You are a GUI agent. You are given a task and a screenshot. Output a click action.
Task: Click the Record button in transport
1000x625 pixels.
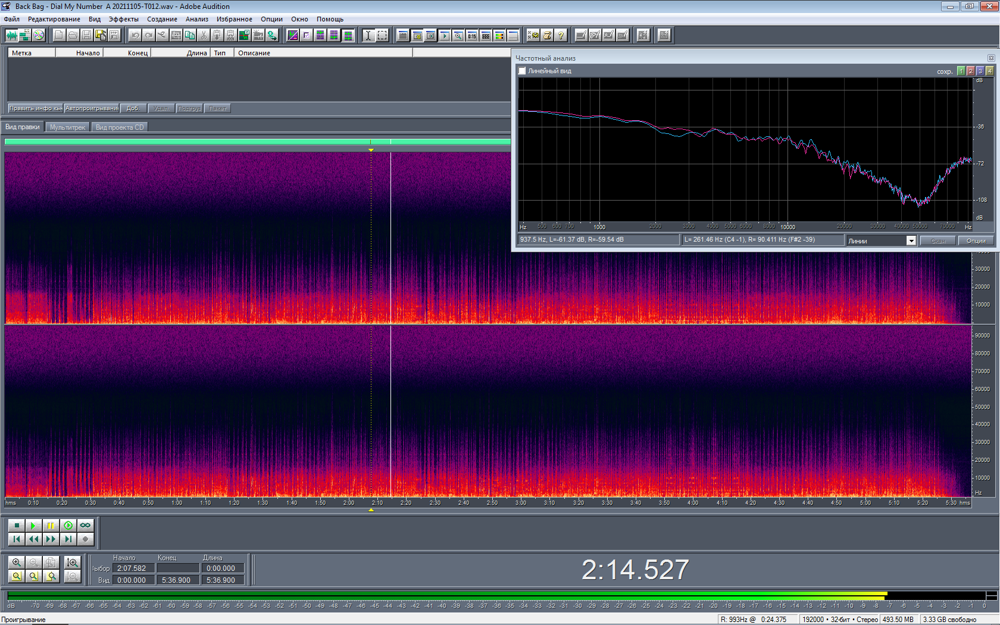(86, 539)
